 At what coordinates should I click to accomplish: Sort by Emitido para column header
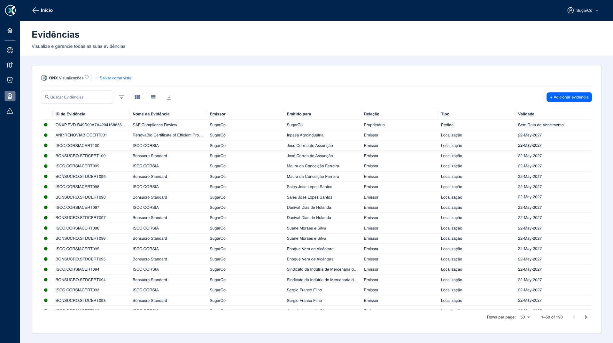click(299, 114)
